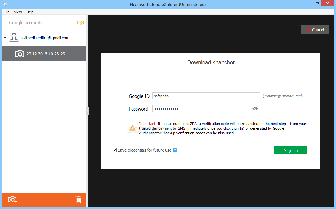The image size is (336, 209).
Task: Cancel the snapshot download
Action: pyautogui.click(x=315, y=29)
